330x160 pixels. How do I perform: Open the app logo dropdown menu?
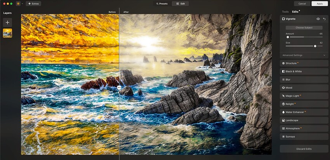(19, 3)
